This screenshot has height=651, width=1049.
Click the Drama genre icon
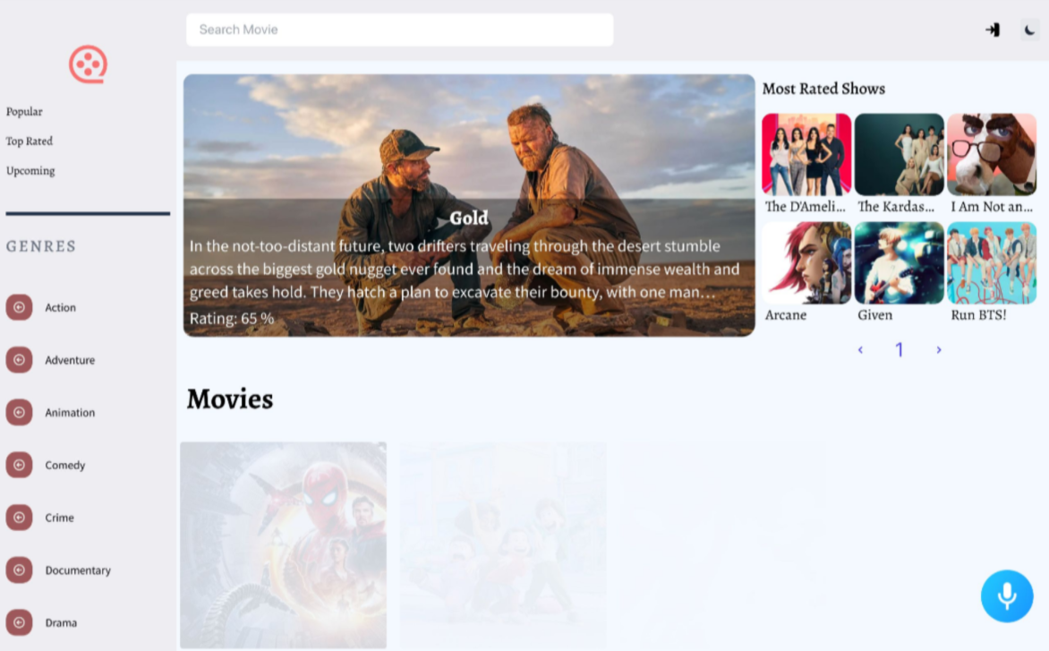pos(19,622)
